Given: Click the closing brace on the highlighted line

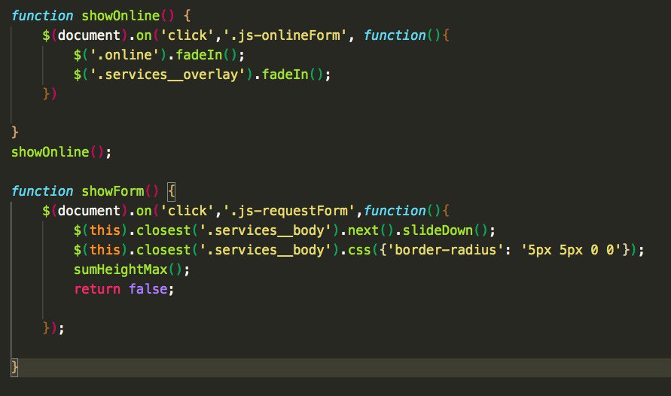Looking at the screenshot, I should (14, 367).
